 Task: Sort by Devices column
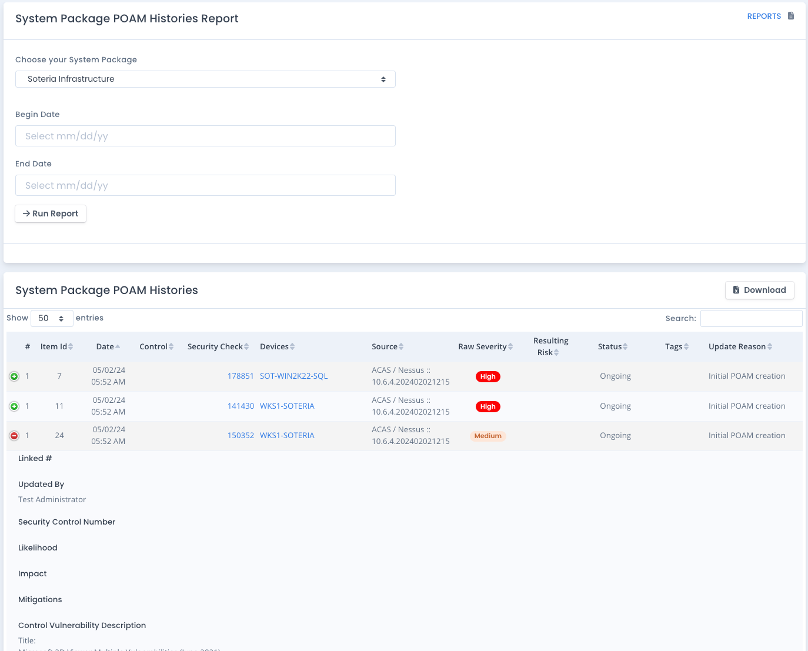(x=278, y=347)
